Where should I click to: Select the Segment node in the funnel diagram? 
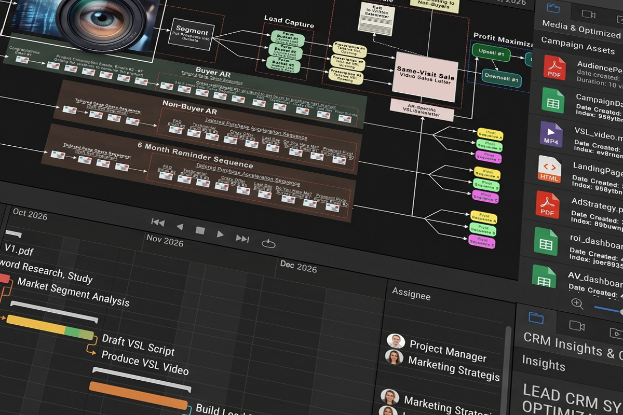pyautogui.click(x=193, y=33)
